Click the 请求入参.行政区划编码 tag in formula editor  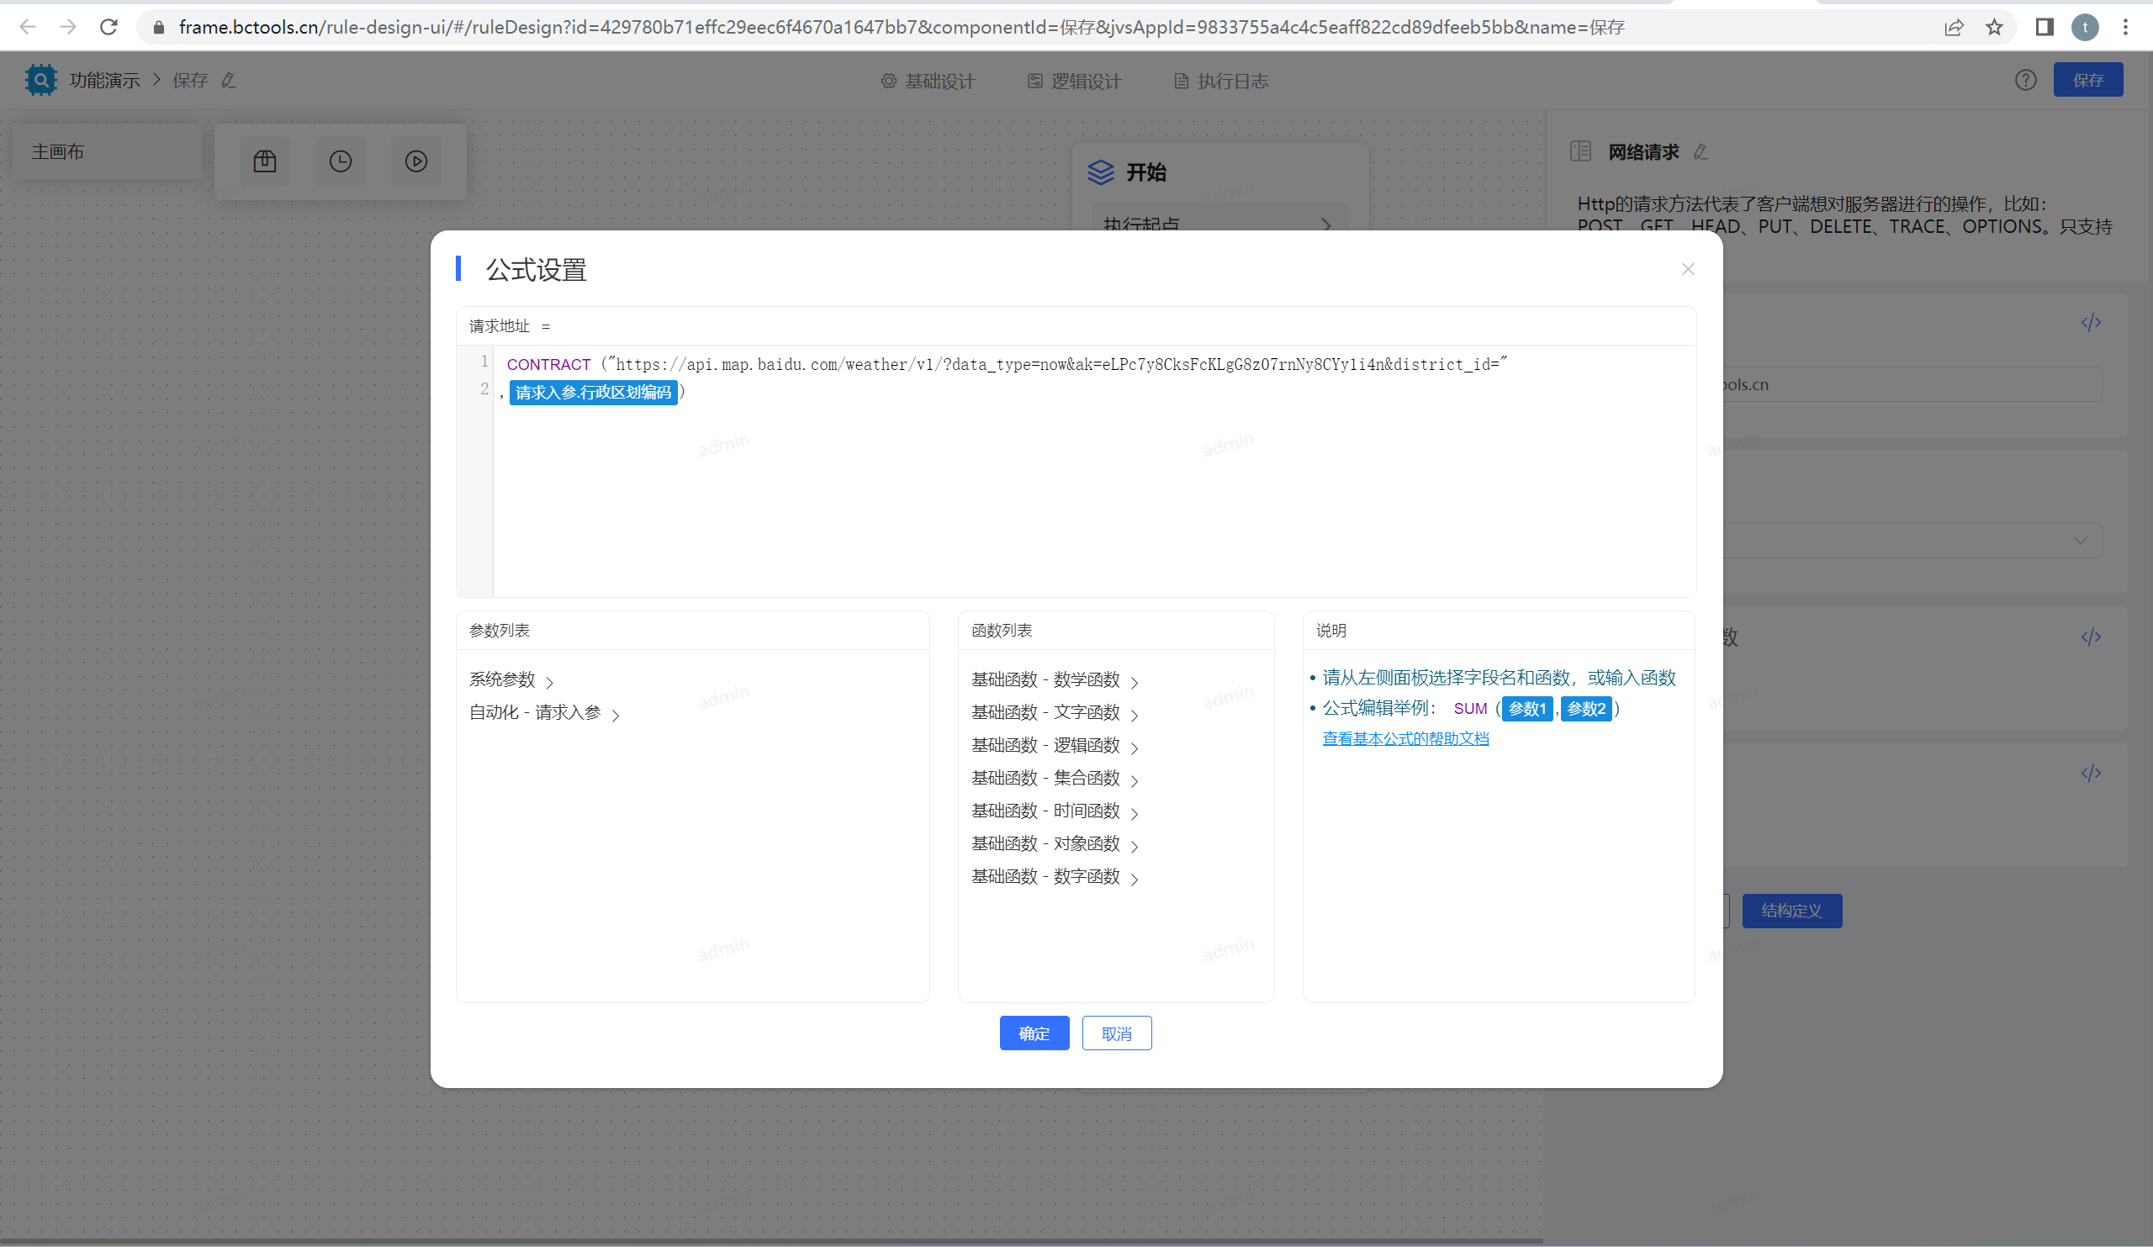[x=593, y=393]
